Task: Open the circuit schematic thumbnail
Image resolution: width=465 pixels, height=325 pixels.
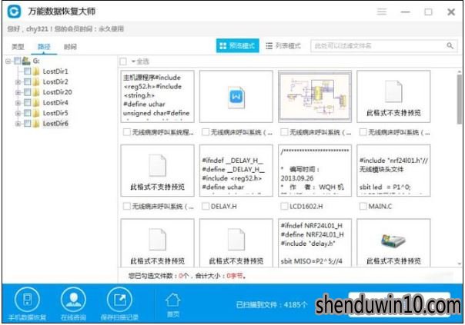Action: pyautogui.click(x=315, y=97)
